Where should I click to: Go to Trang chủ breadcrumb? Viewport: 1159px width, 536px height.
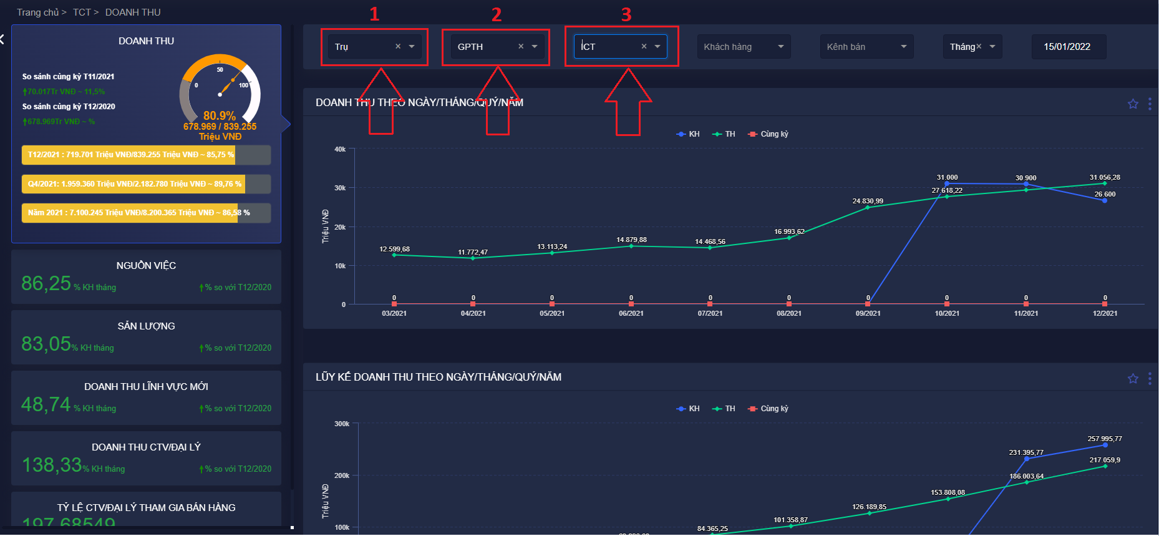click(x=38, y=12)
